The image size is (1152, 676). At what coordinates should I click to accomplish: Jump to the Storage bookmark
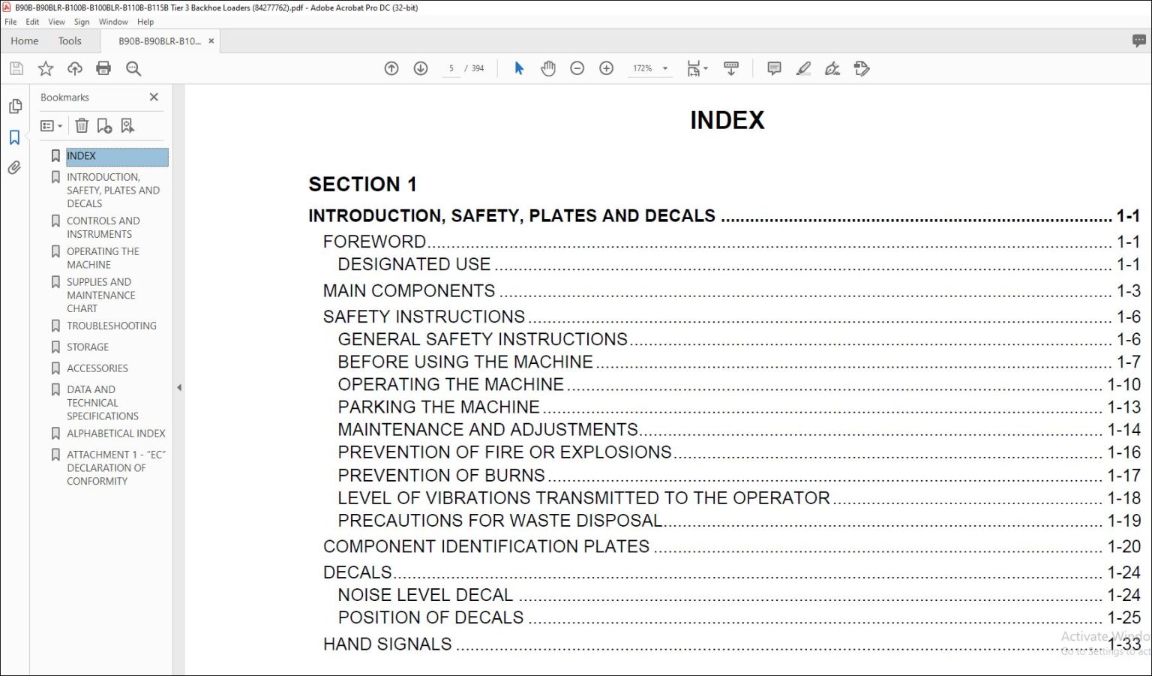[x=88, y=347]
